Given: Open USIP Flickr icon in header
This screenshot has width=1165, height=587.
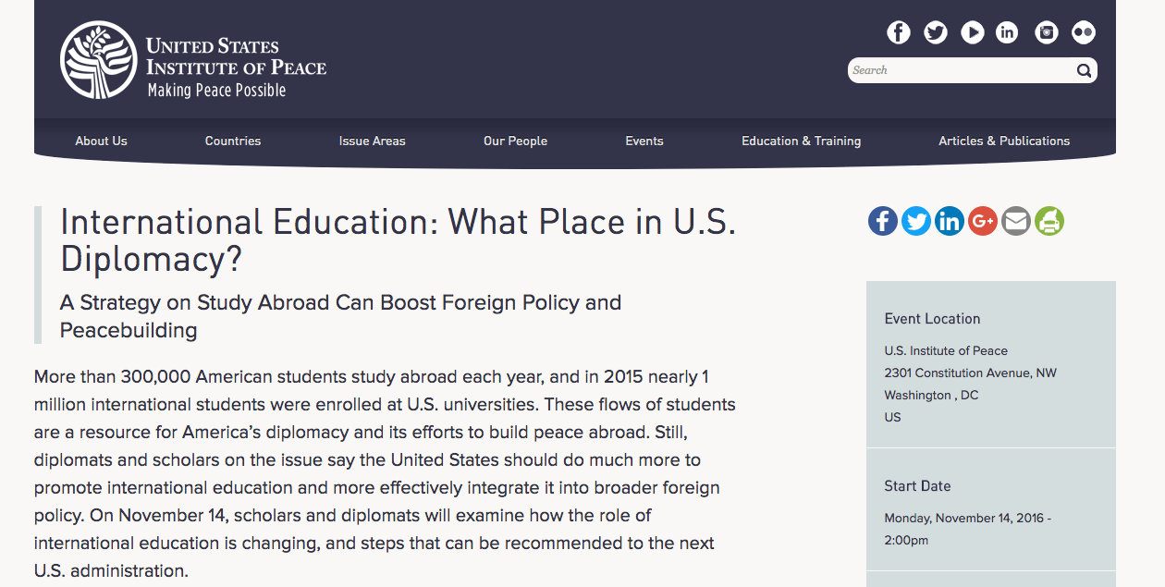Looking at the screenshot, I should pyautogui.click(x=1084, y=32).
